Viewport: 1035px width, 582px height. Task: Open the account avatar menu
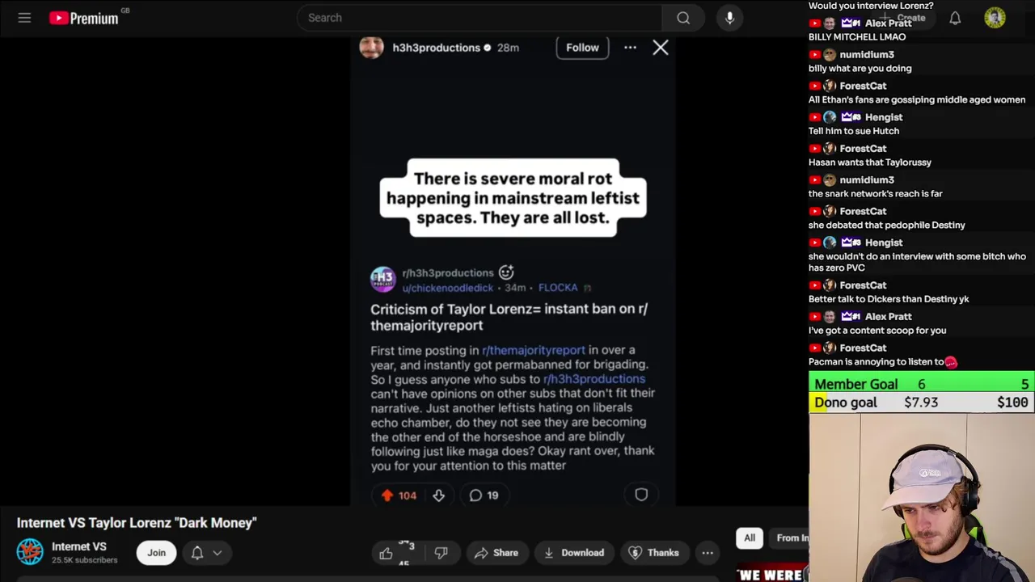tap(995, 18)
